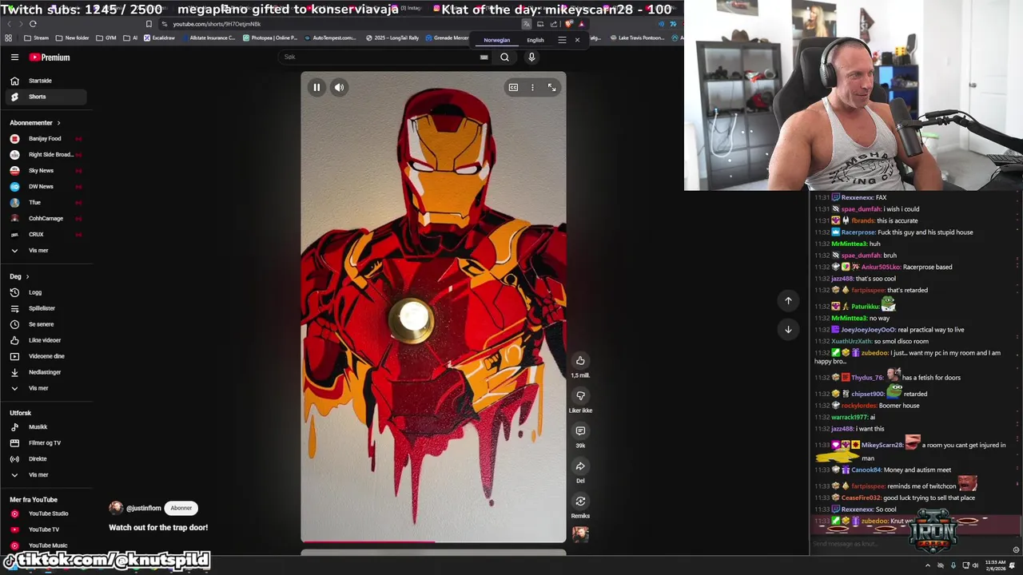Open Se senere watch later
The height and width of the screenshot is (575, 1023).
45,324
